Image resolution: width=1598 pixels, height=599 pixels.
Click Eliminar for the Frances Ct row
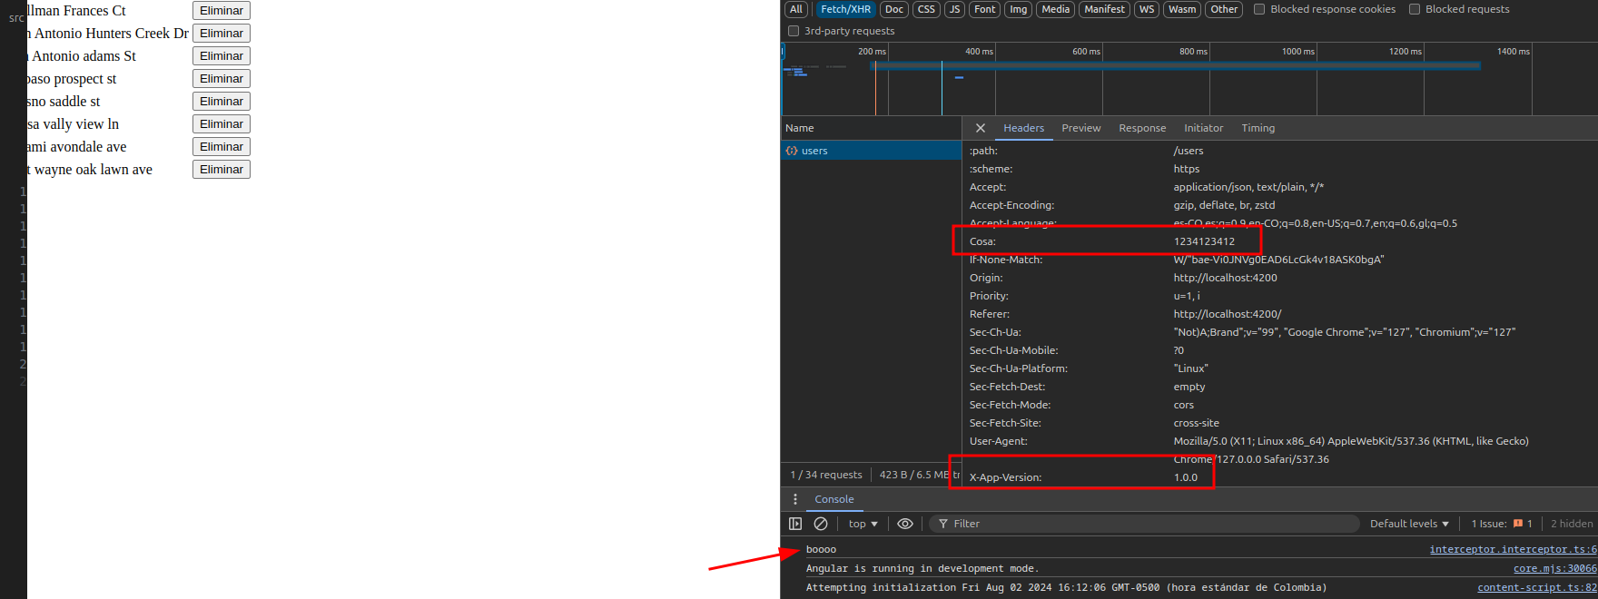pyautogui.click(x=222, y=10)
